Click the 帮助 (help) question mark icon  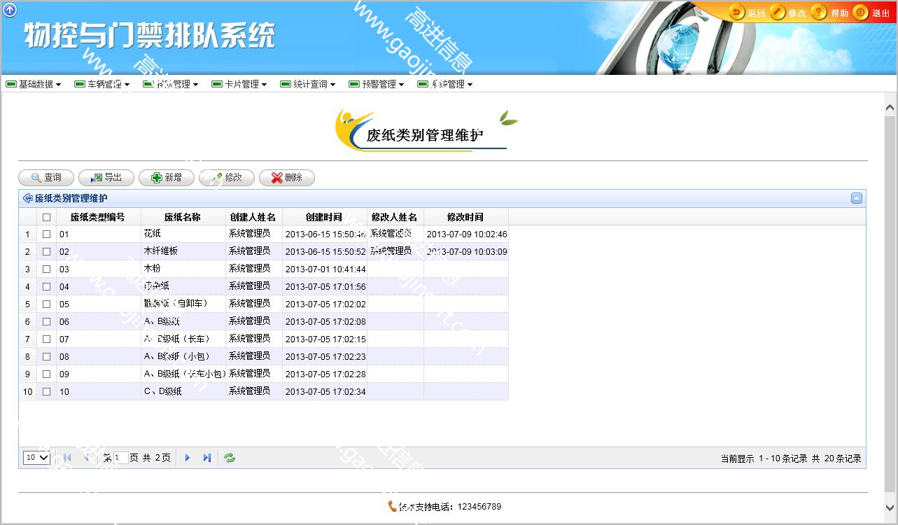point(819,13)
